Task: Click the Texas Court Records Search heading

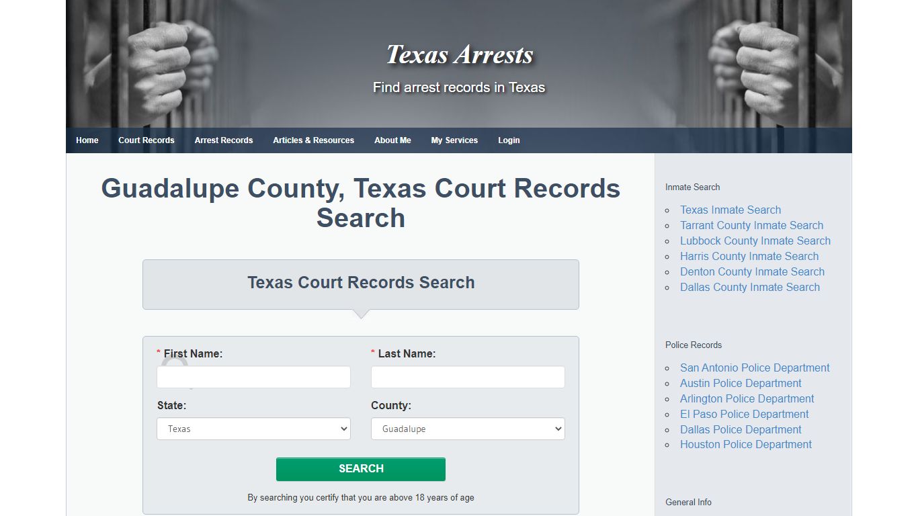Action: 361,282
